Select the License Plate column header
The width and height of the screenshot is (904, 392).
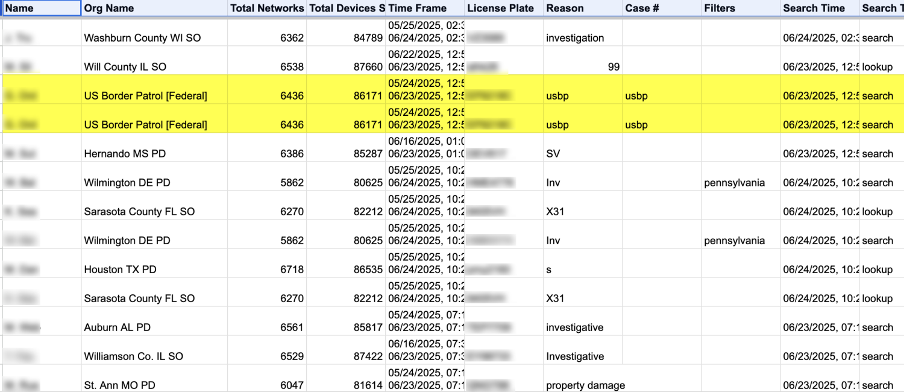pyautogui.click(x=504, y=8)
